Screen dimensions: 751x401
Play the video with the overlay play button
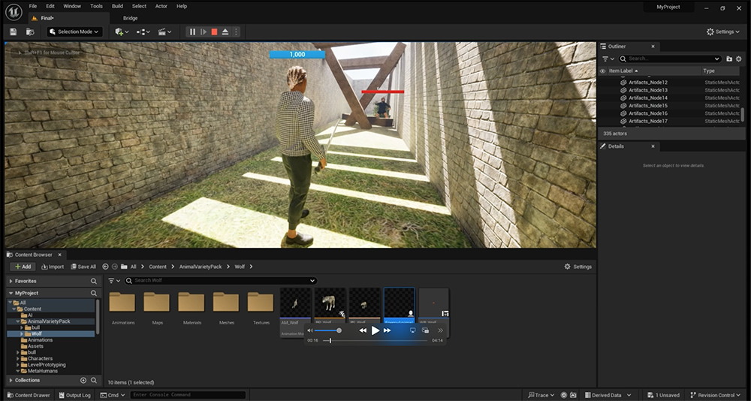coord(375,330)
